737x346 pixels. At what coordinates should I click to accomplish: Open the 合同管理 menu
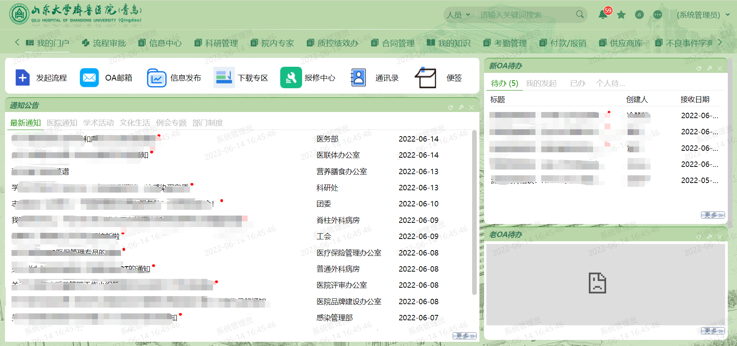click(393, 43)
